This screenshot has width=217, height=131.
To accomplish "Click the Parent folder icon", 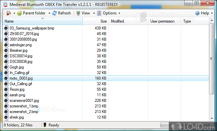I will 19,13.
